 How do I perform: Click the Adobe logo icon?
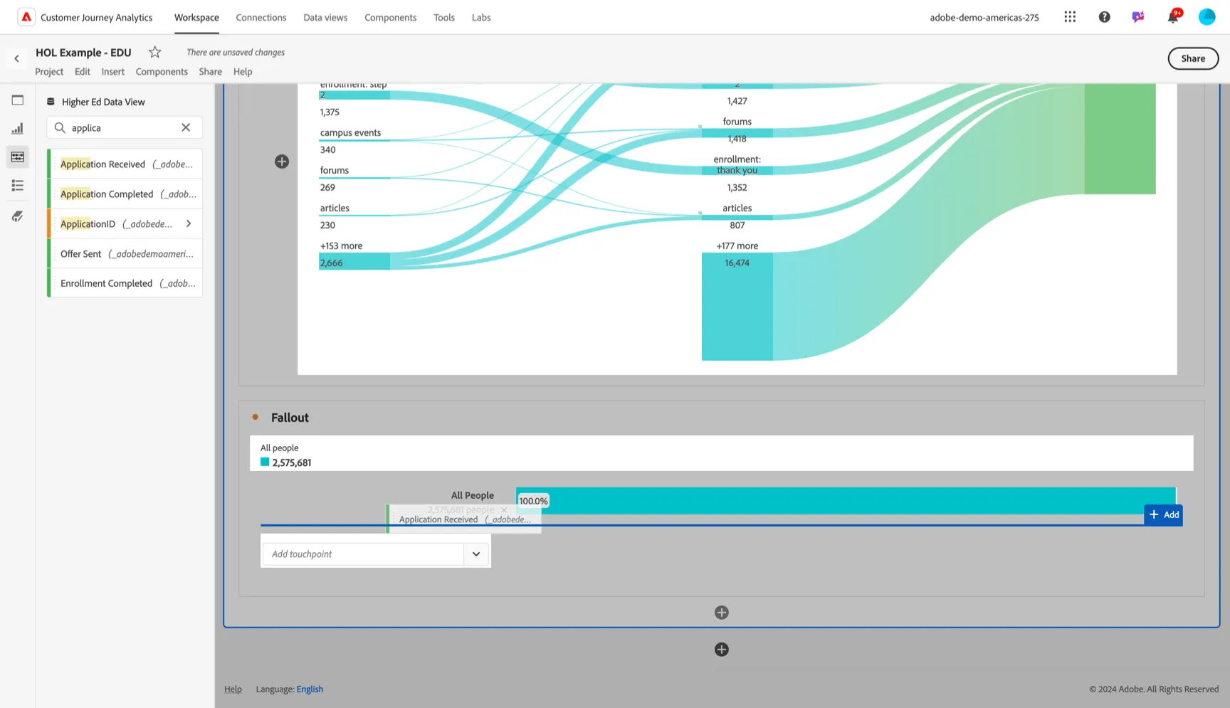(x=26, y=17)
